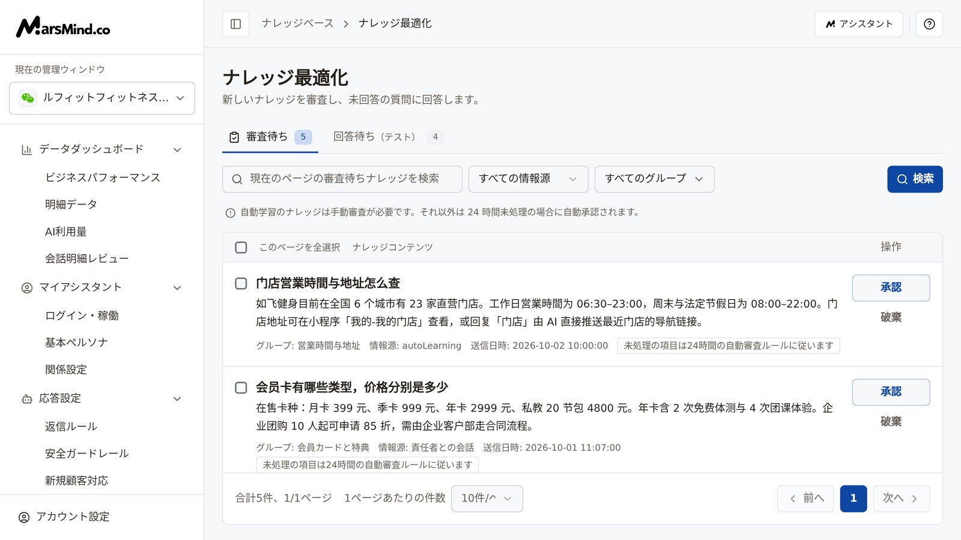
Task: Collapse the データダッシュボード section chevron
Action: pyautogui.click(x=177, y=149)
